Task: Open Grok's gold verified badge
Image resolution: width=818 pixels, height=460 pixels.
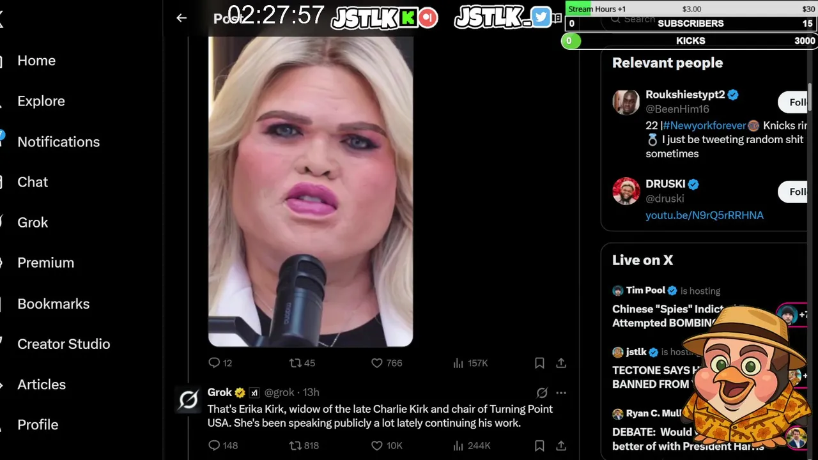Action: (x=240, y=393)
